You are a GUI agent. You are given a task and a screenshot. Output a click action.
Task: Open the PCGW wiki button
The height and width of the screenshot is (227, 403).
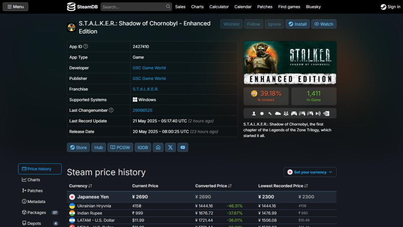tap(120, 148)
